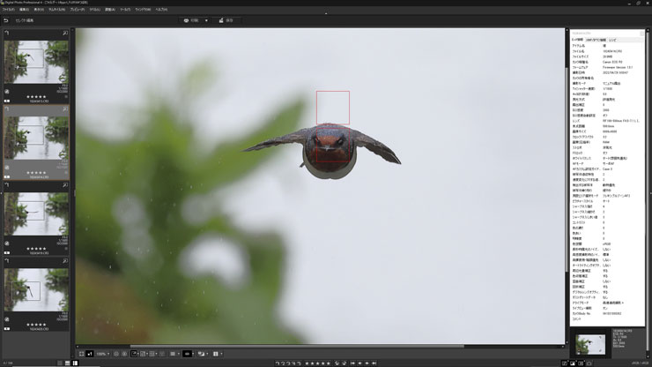Image resolution: width=652 pixels, height=367 pixels.
Task: Set five-star rating in bottom status bar
Action: [328, 363]
